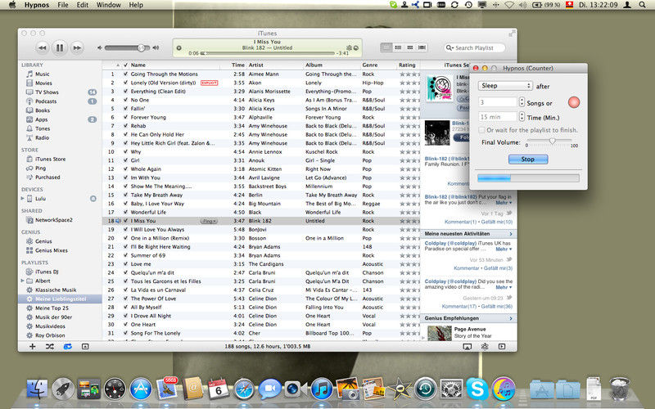Open Ping dropdown on I Miss You row

tap(209, 221)
